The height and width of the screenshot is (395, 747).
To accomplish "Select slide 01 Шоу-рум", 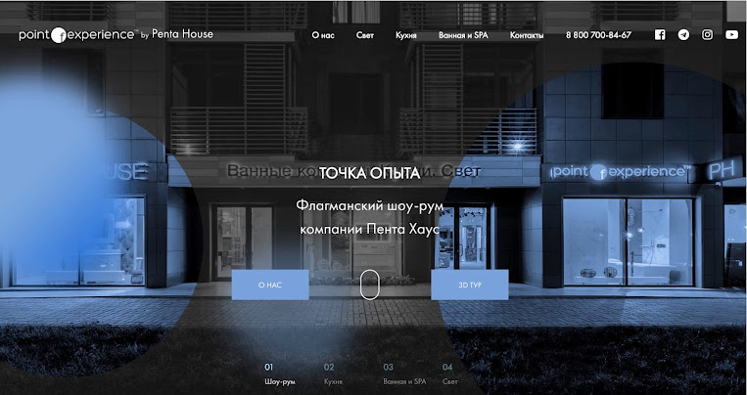I will point(280,374).
